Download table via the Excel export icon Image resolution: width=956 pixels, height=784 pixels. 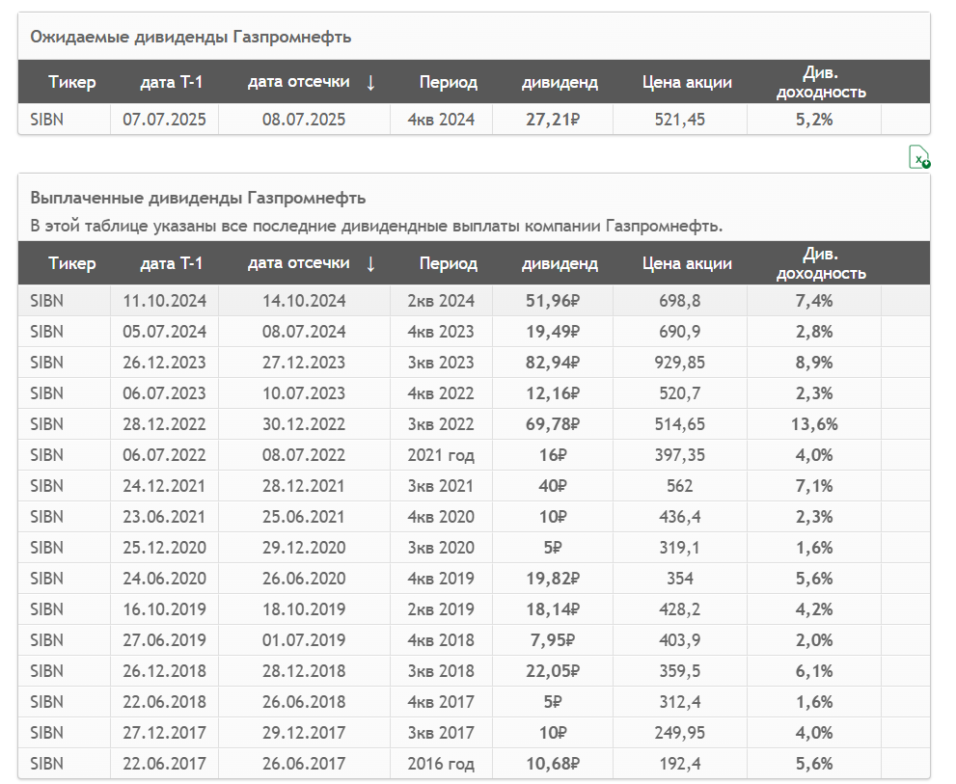tap(919, 156)
